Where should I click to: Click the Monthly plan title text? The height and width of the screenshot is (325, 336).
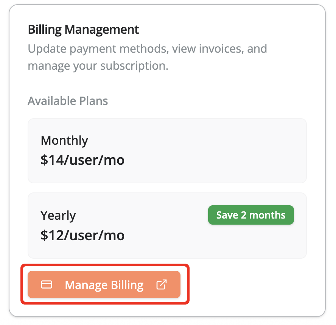click(64, 140)
